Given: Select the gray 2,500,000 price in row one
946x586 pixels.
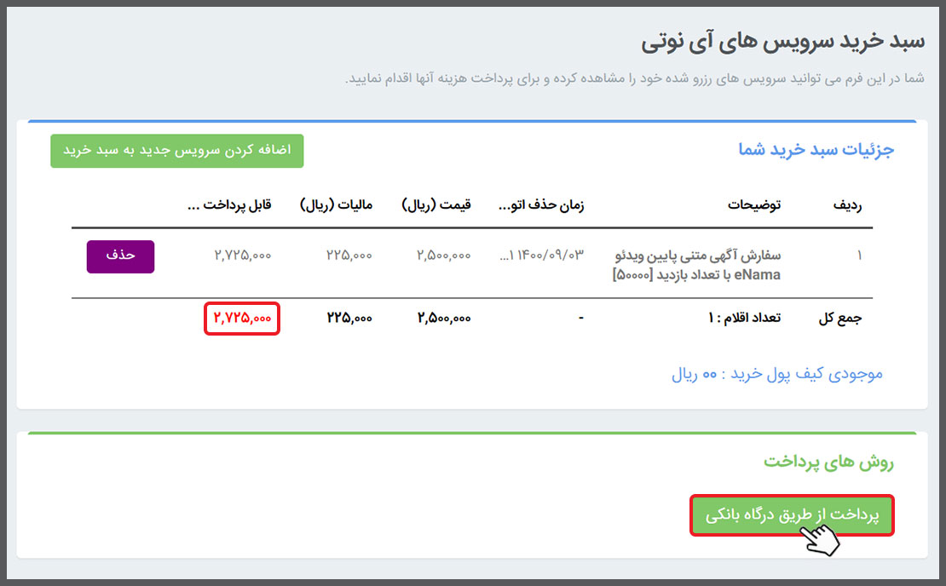Looking at the screenshot, I should point(443,256).
